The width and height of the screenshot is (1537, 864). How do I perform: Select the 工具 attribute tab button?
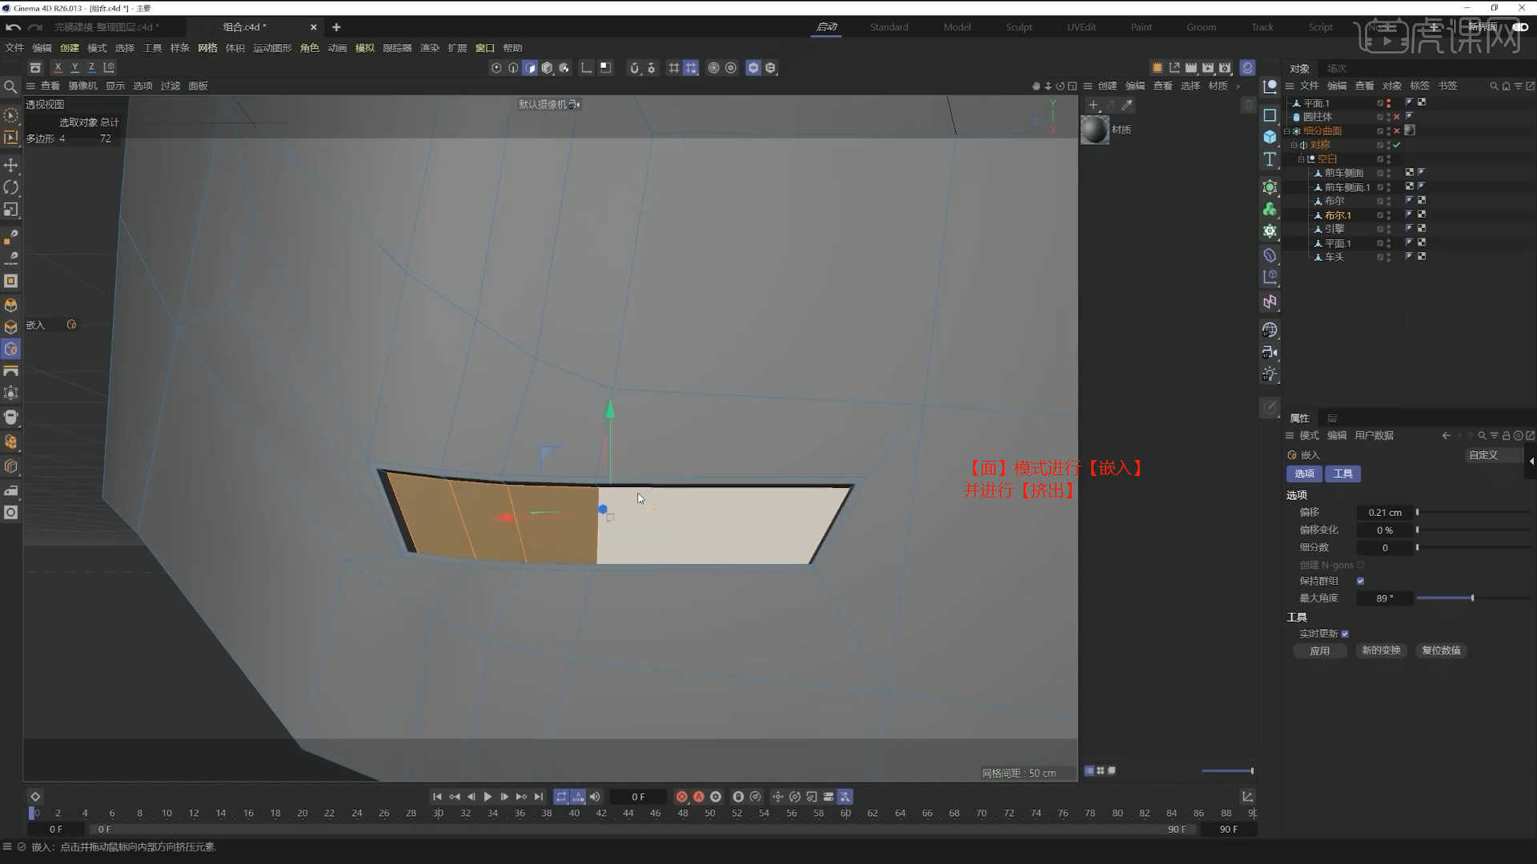tap(1342, 474)
